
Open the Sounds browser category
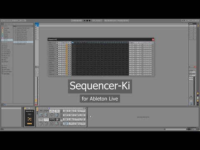tap(5, 46)
